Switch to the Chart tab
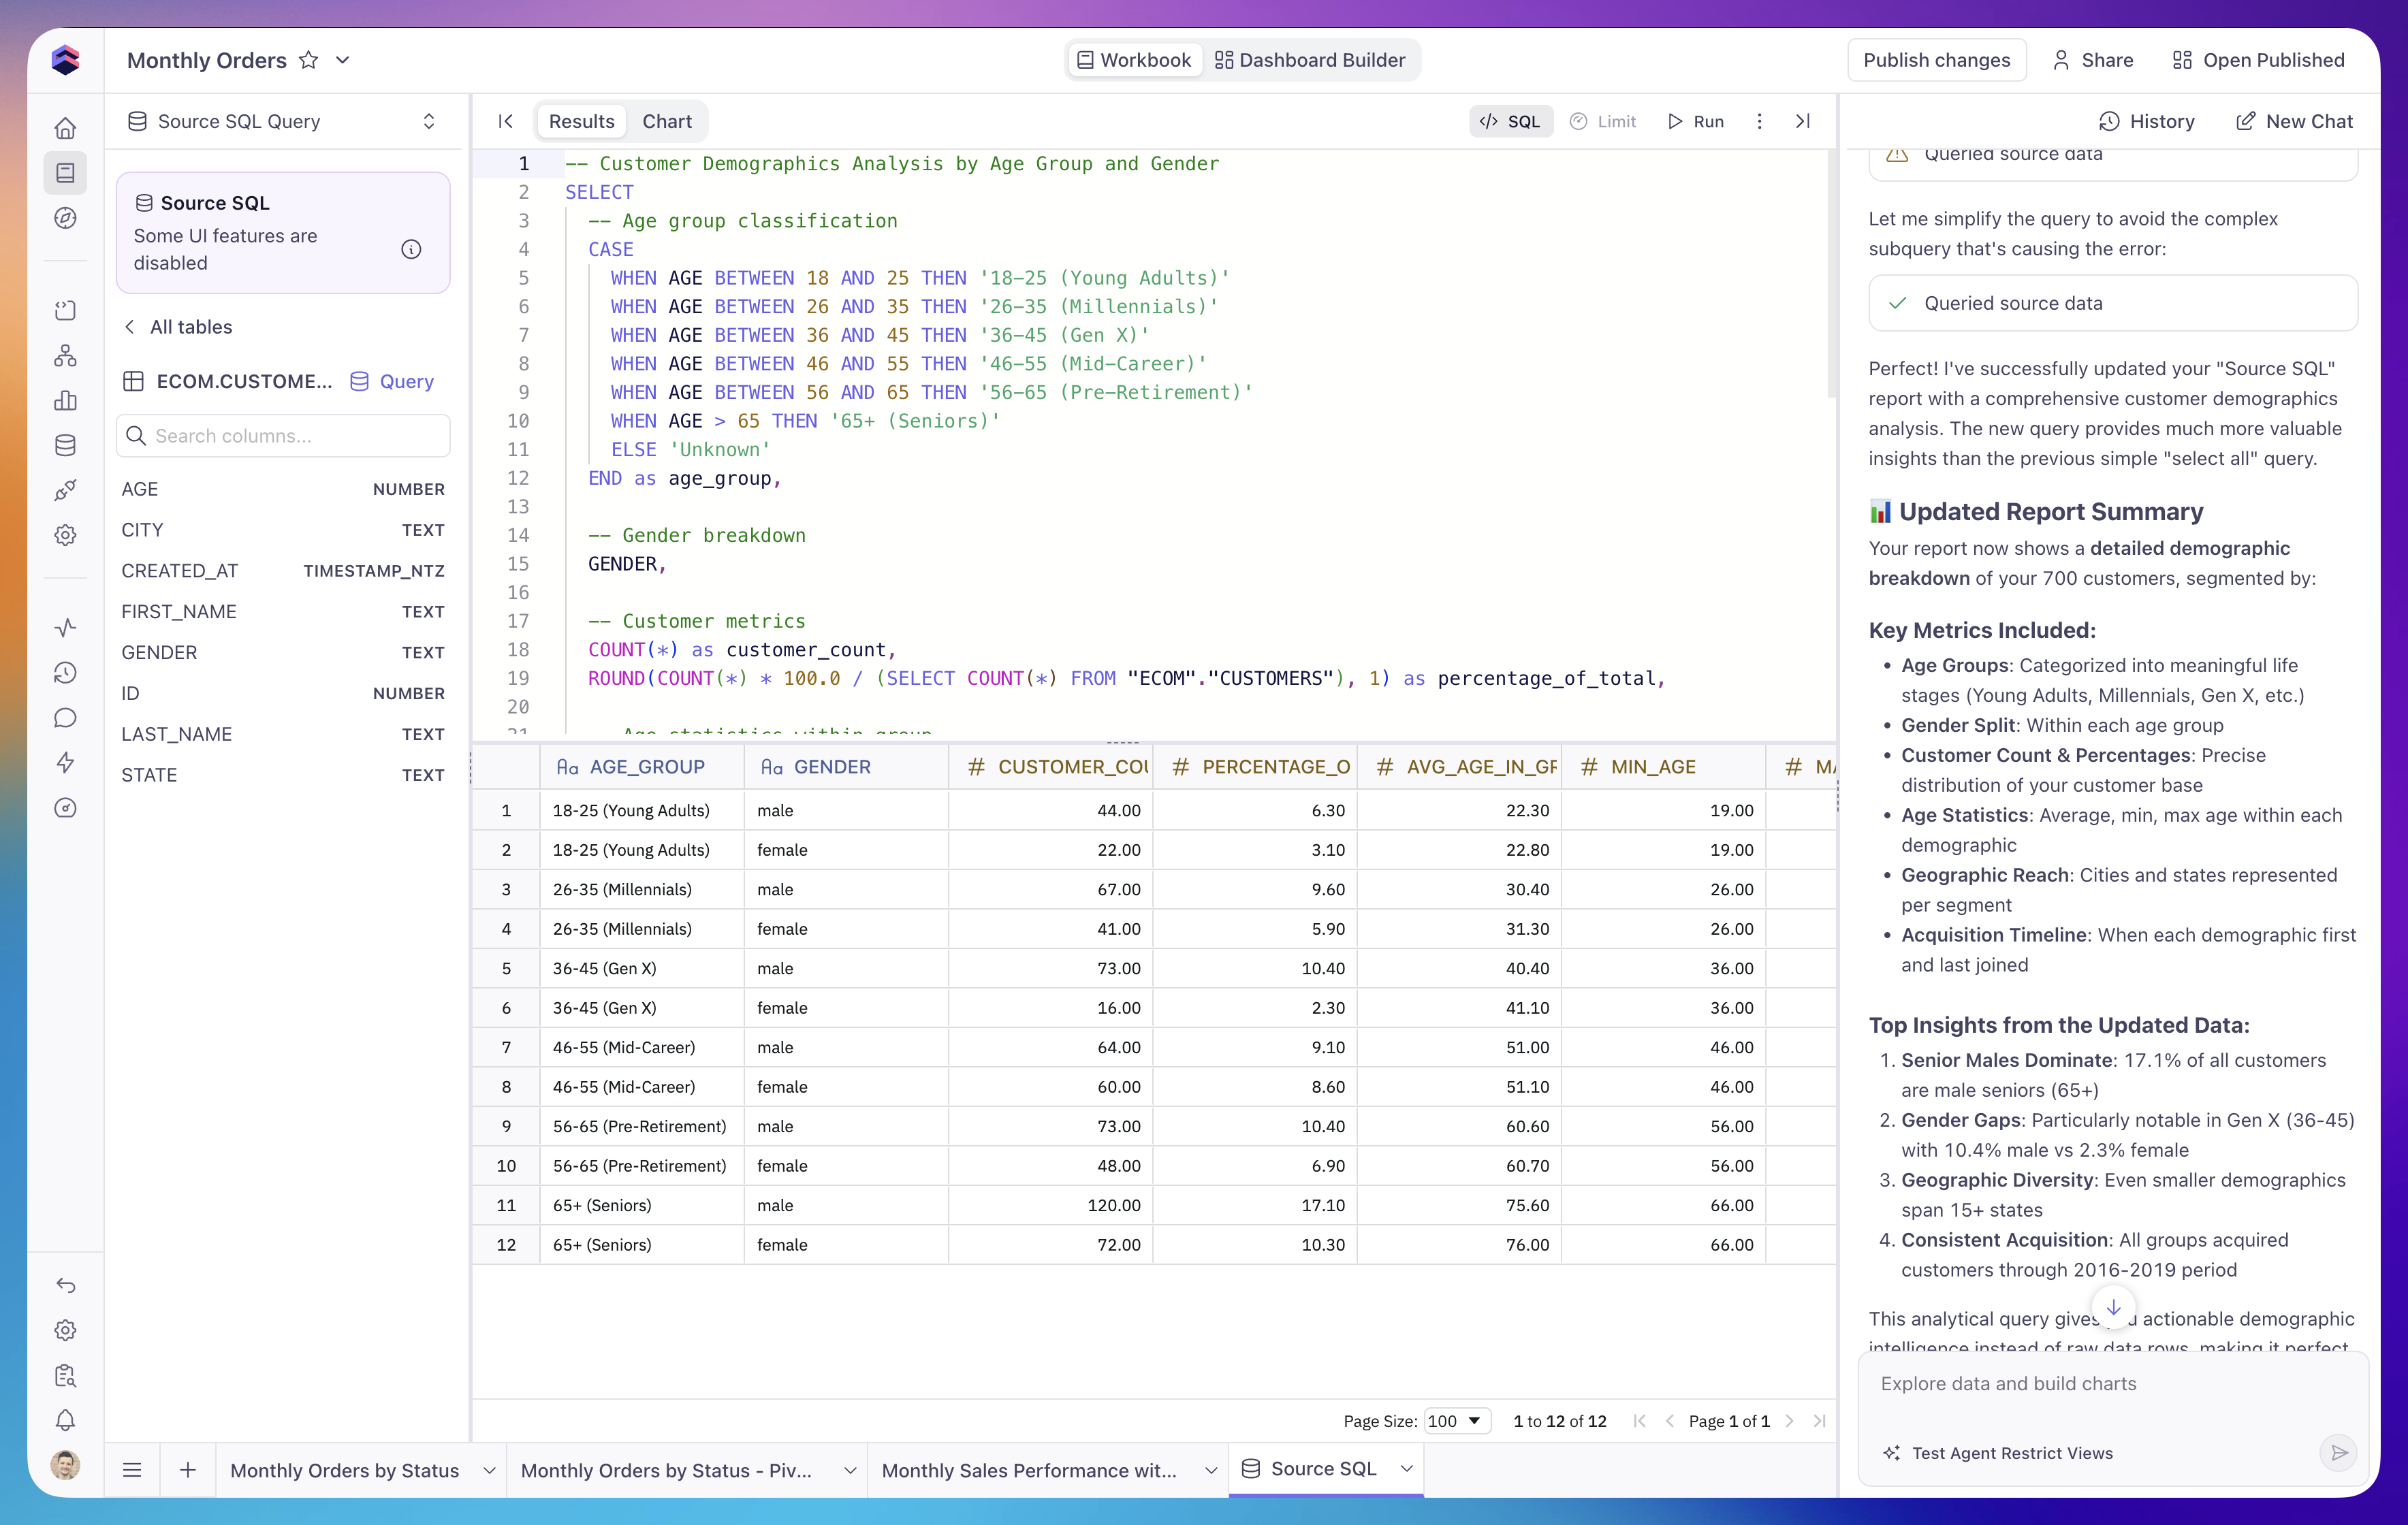This screenshot has width=2408, height=1525. click(667, 121)
